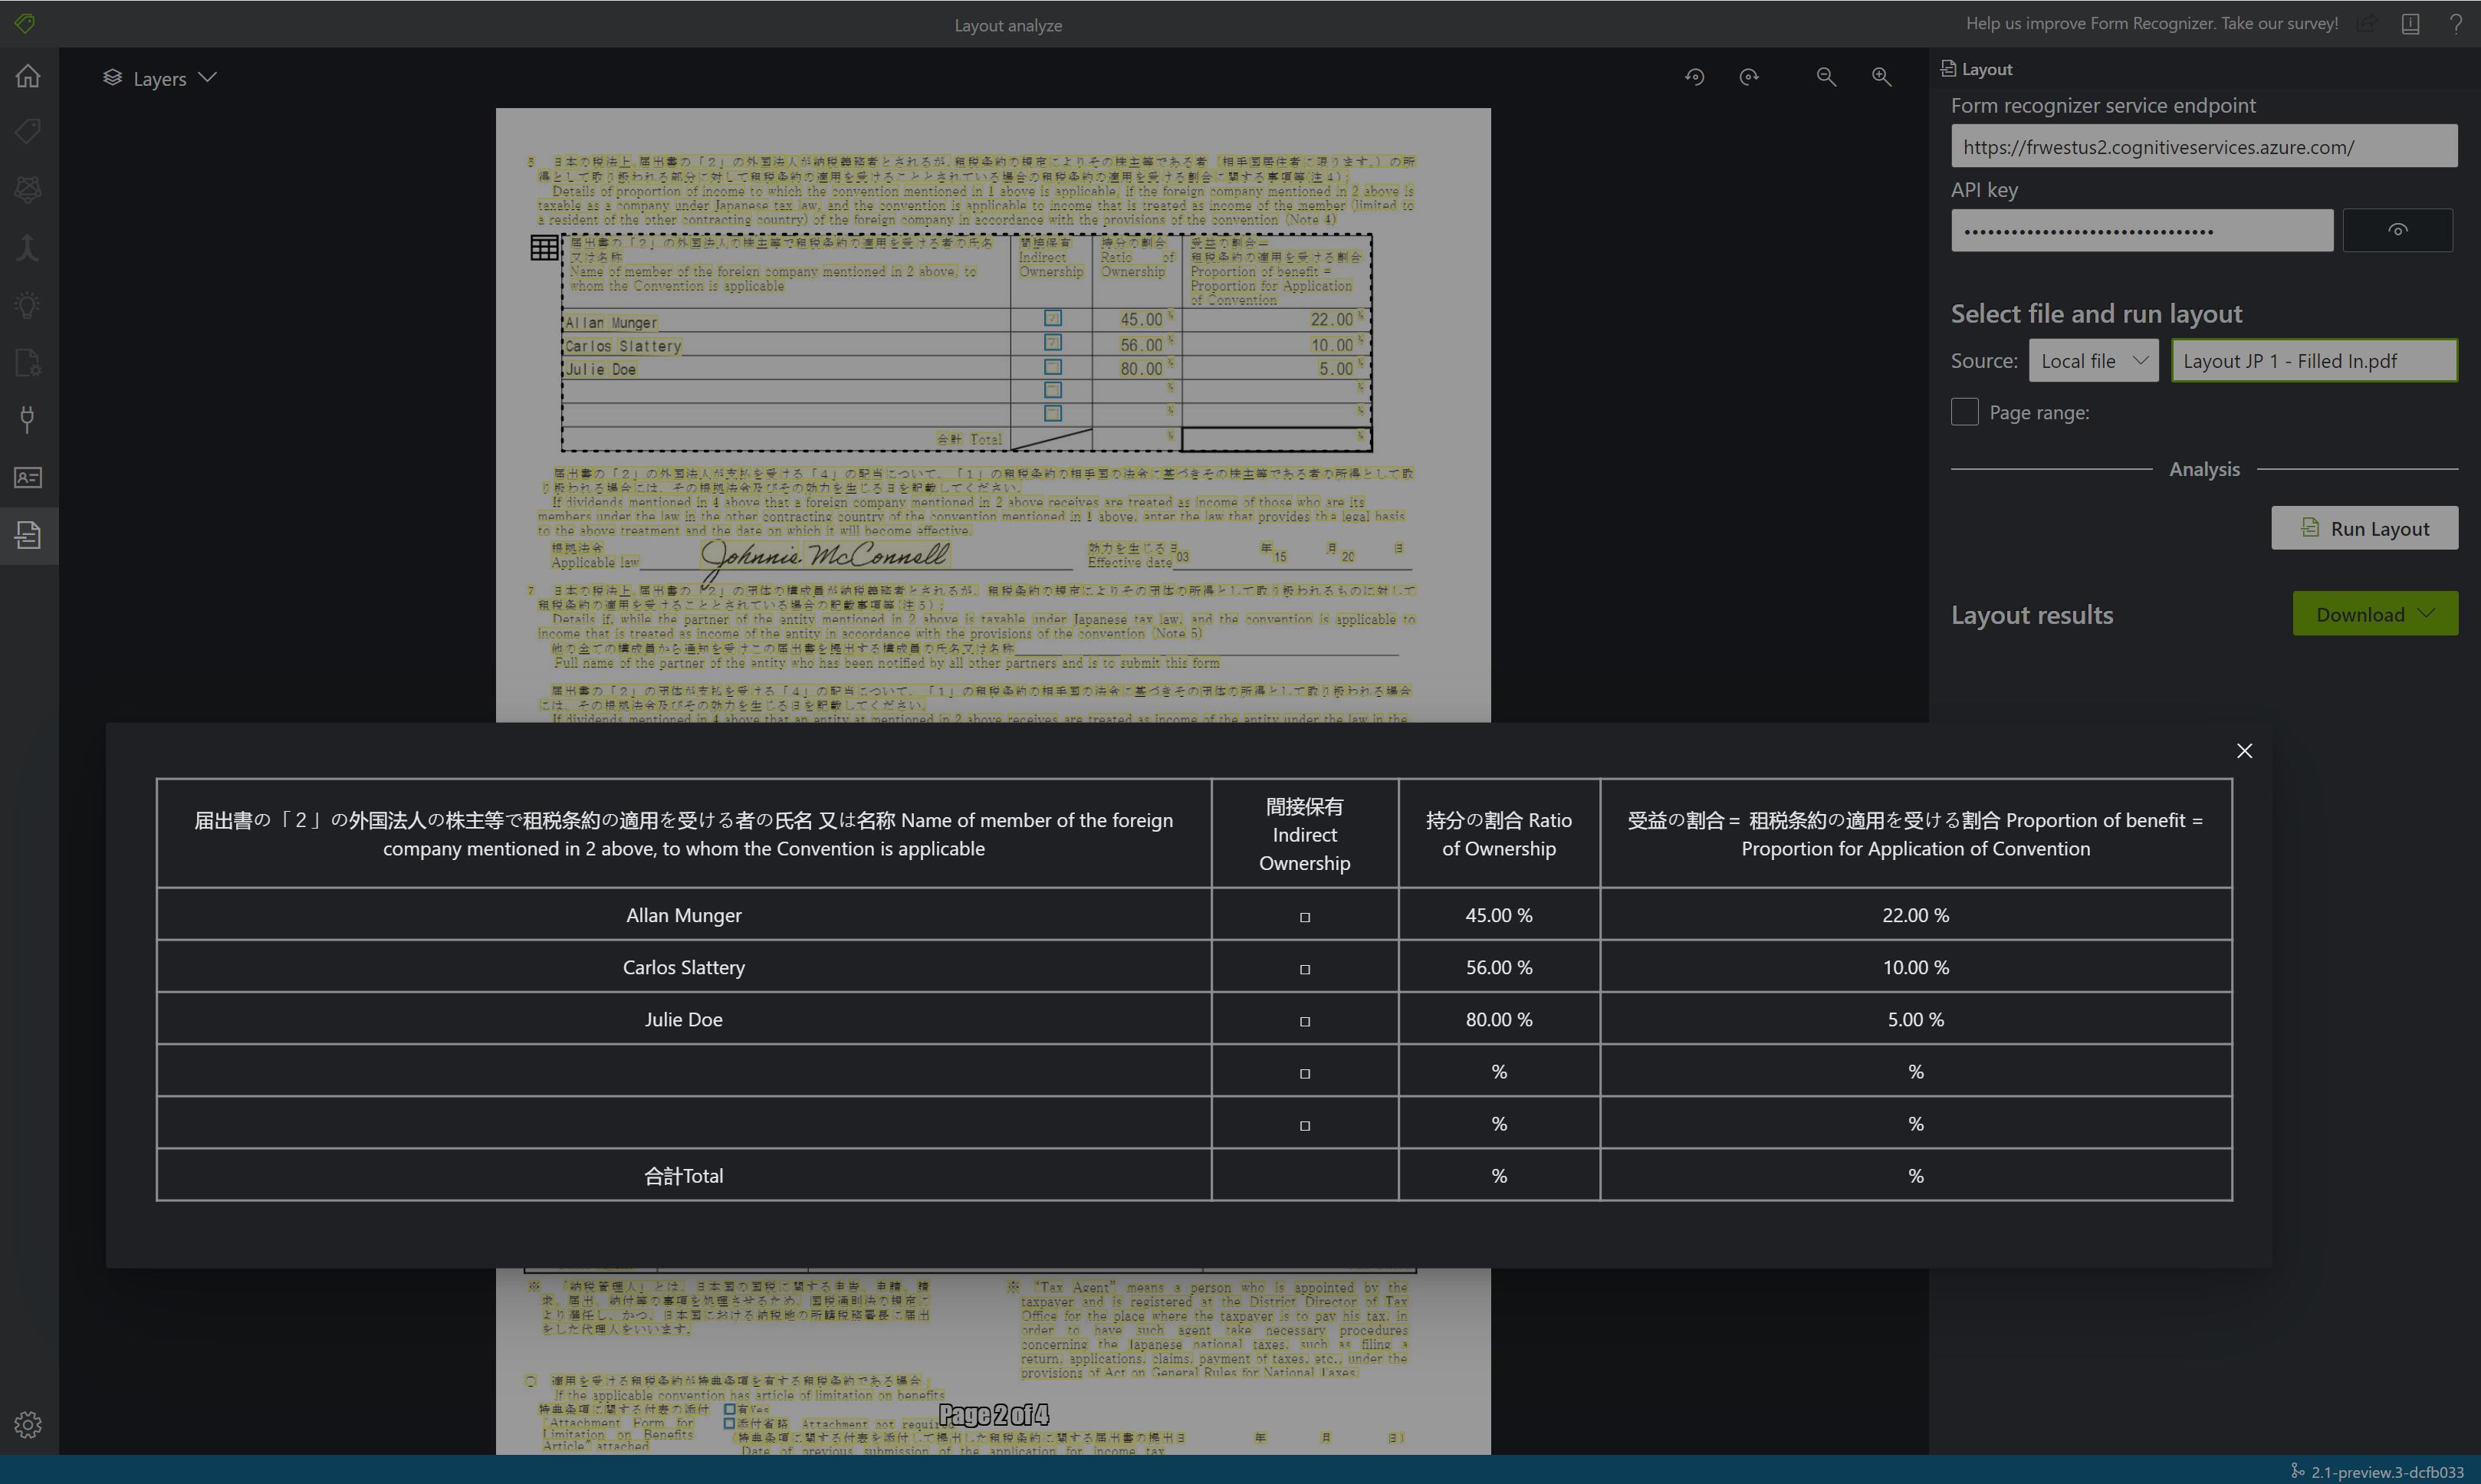Click the zoom out icon

click(1827, 74)
